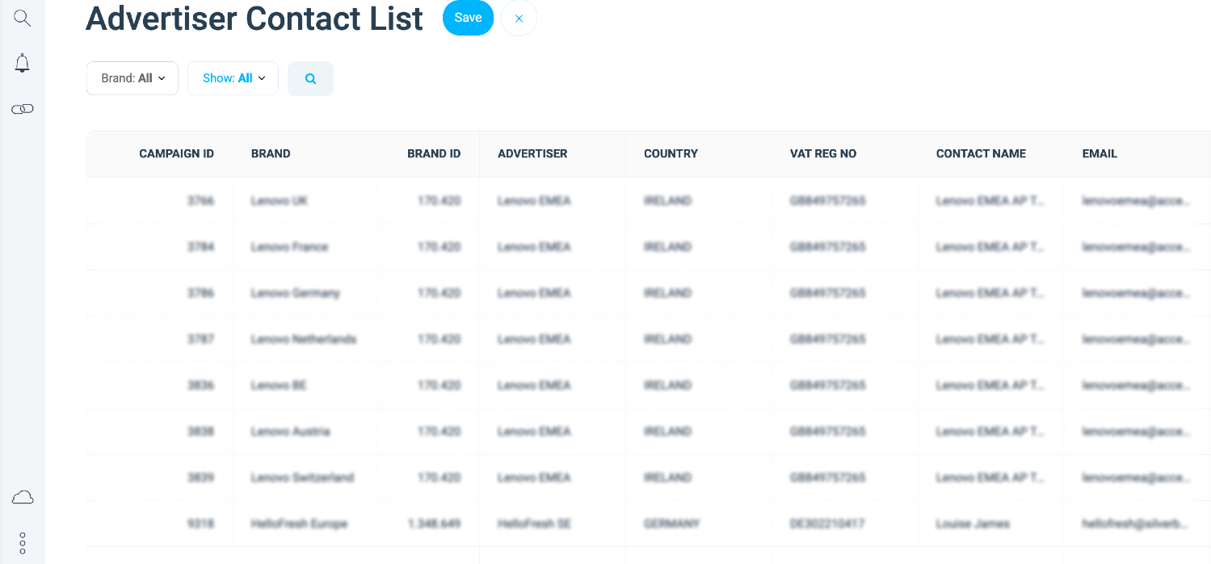Save the Advertiser Contact List
The width and height of the screenshot is (1211, 564).
pyautogui.click(x=468, y=18)
